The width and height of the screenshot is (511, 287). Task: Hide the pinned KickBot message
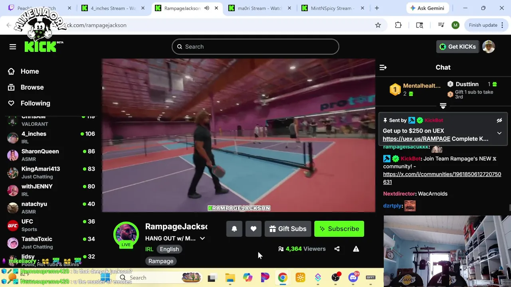point(499,120)
